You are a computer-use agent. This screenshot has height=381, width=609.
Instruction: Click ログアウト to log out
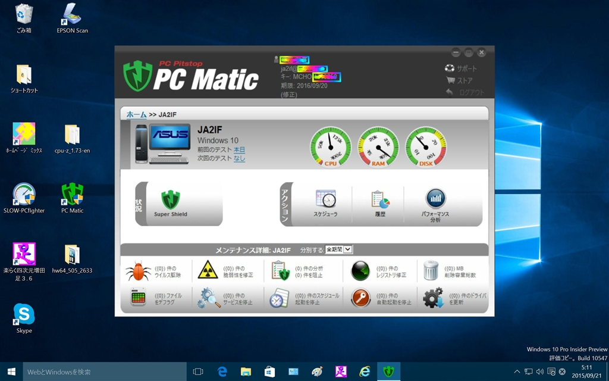pyautogui.click(x=465, y=92)
